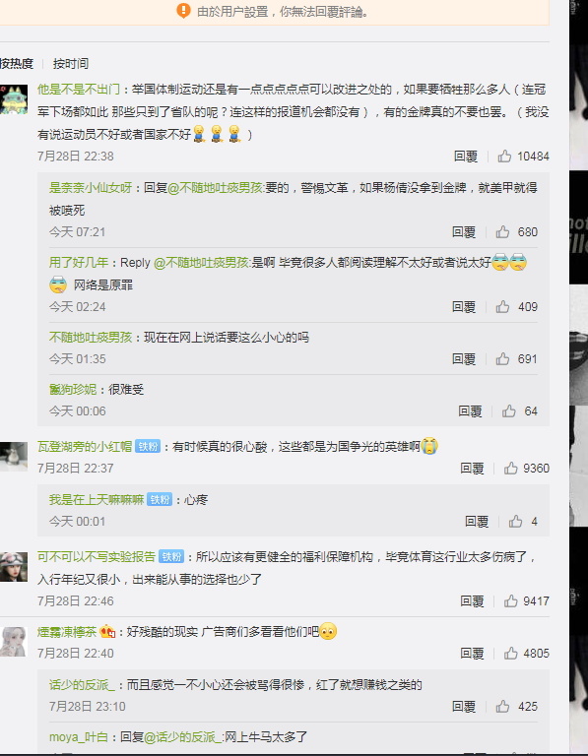Open avatar of 可不可以不写实验报告
Image resolution: width=588 pixels, height=756 pixels.
(x=14, y=567)
